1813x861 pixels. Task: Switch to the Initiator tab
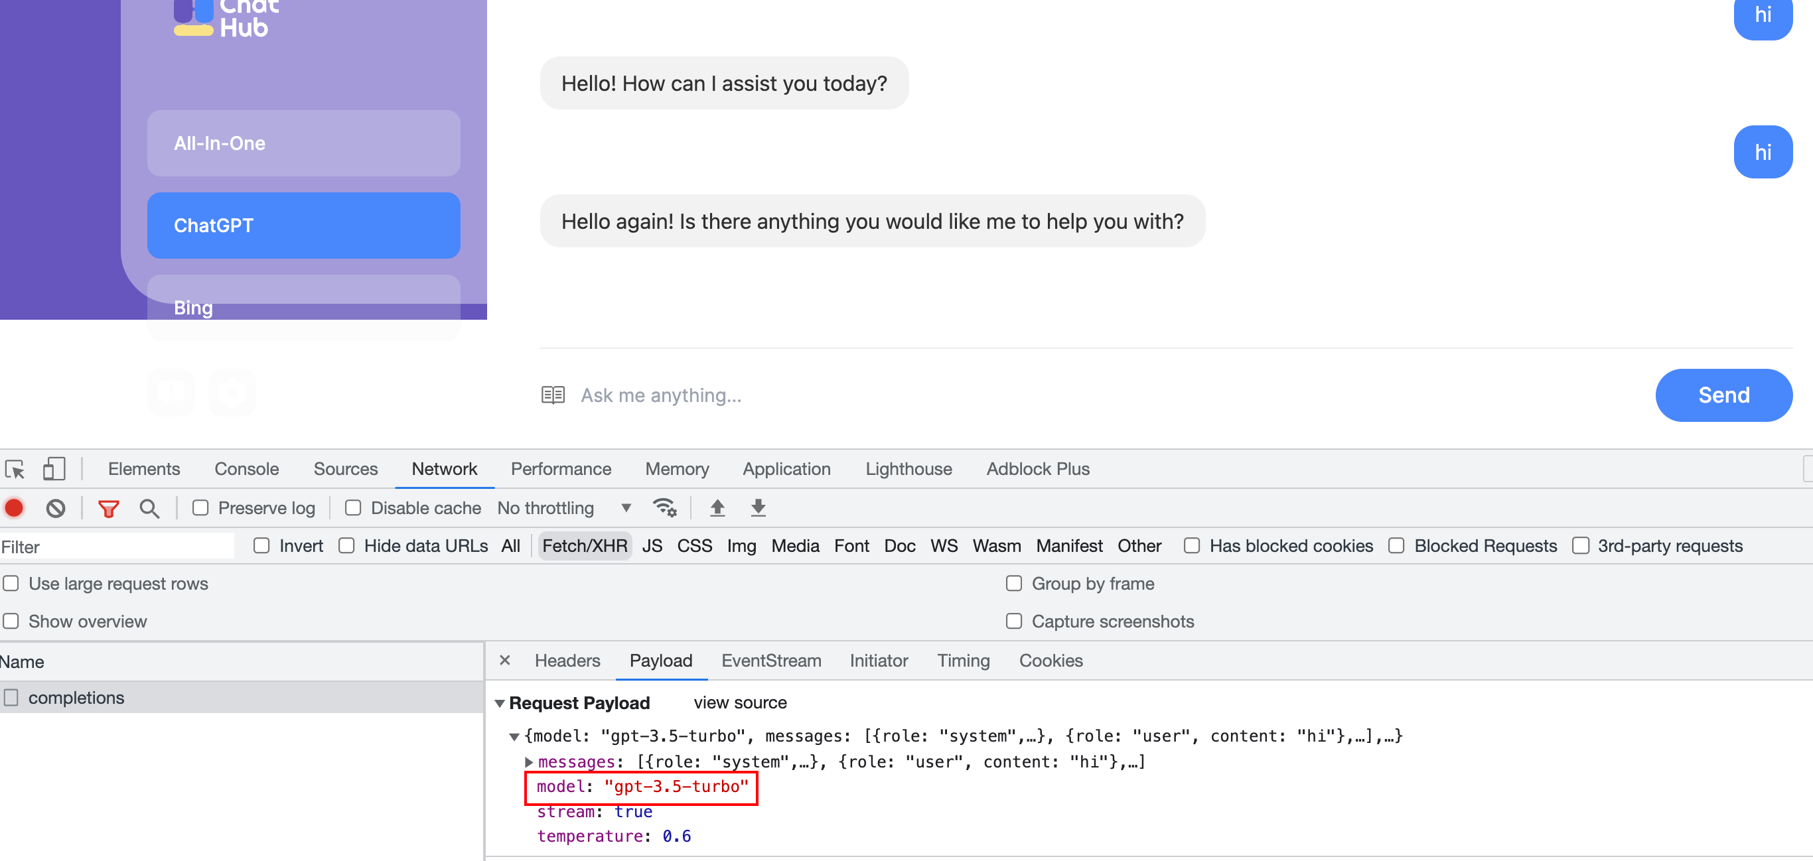[x=879, y=661]
